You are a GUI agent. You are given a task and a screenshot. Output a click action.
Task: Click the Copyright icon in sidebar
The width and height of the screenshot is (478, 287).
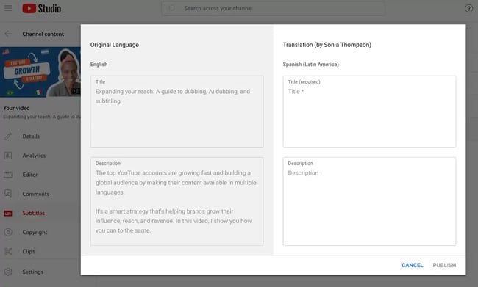pyautogui.click(x=8, y=232)
